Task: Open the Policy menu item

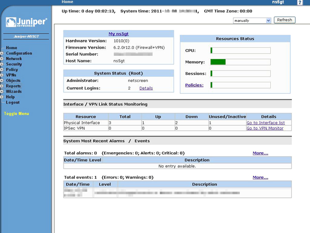Action: [12, 70]
